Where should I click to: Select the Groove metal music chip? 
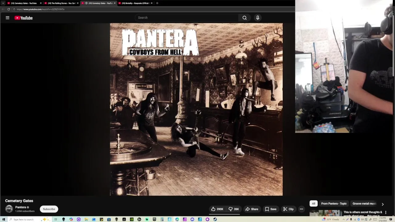(x=364, y=203)
